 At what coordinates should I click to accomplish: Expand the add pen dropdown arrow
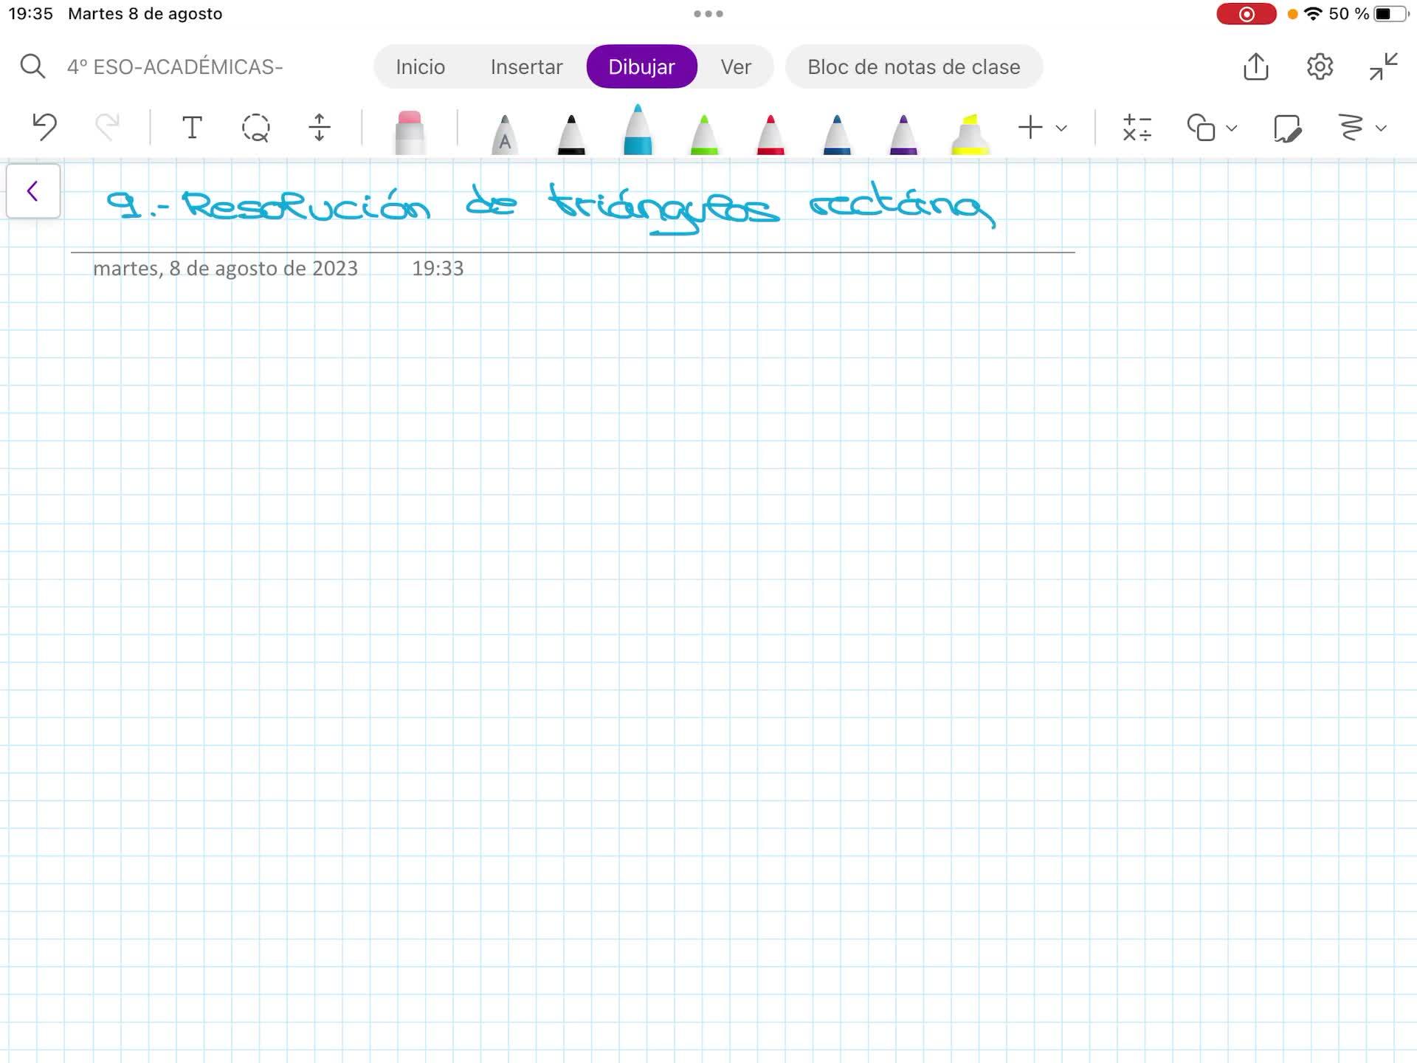pos(1061,128)
